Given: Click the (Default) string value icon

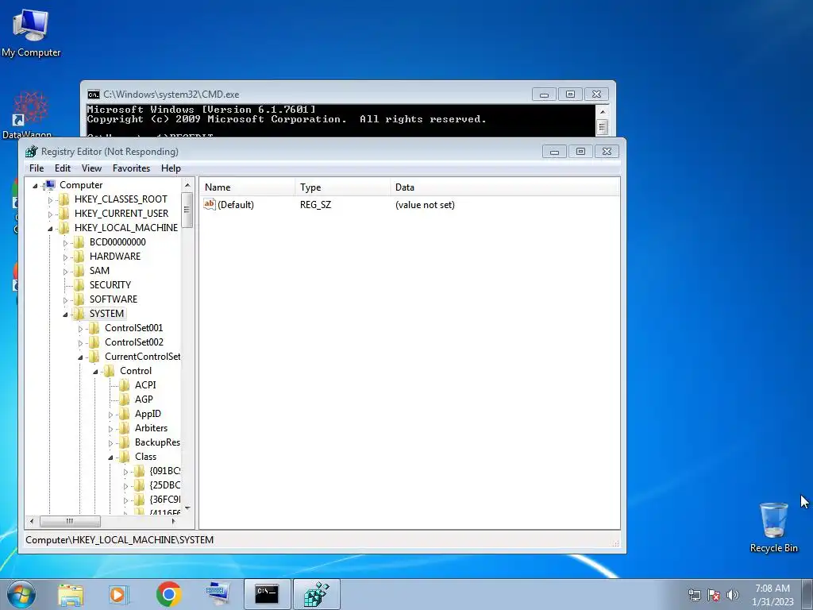Looking at the screenshot, I should (x=210, y=204).
